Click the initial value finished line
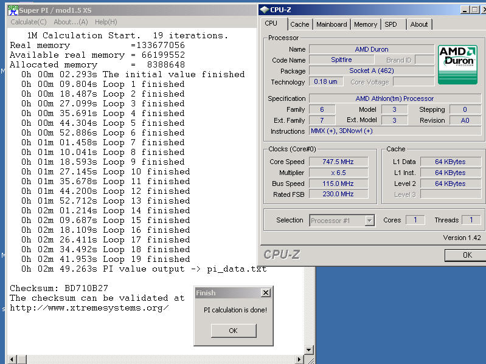This screenshot has height=364, width=486. [133, 74]
